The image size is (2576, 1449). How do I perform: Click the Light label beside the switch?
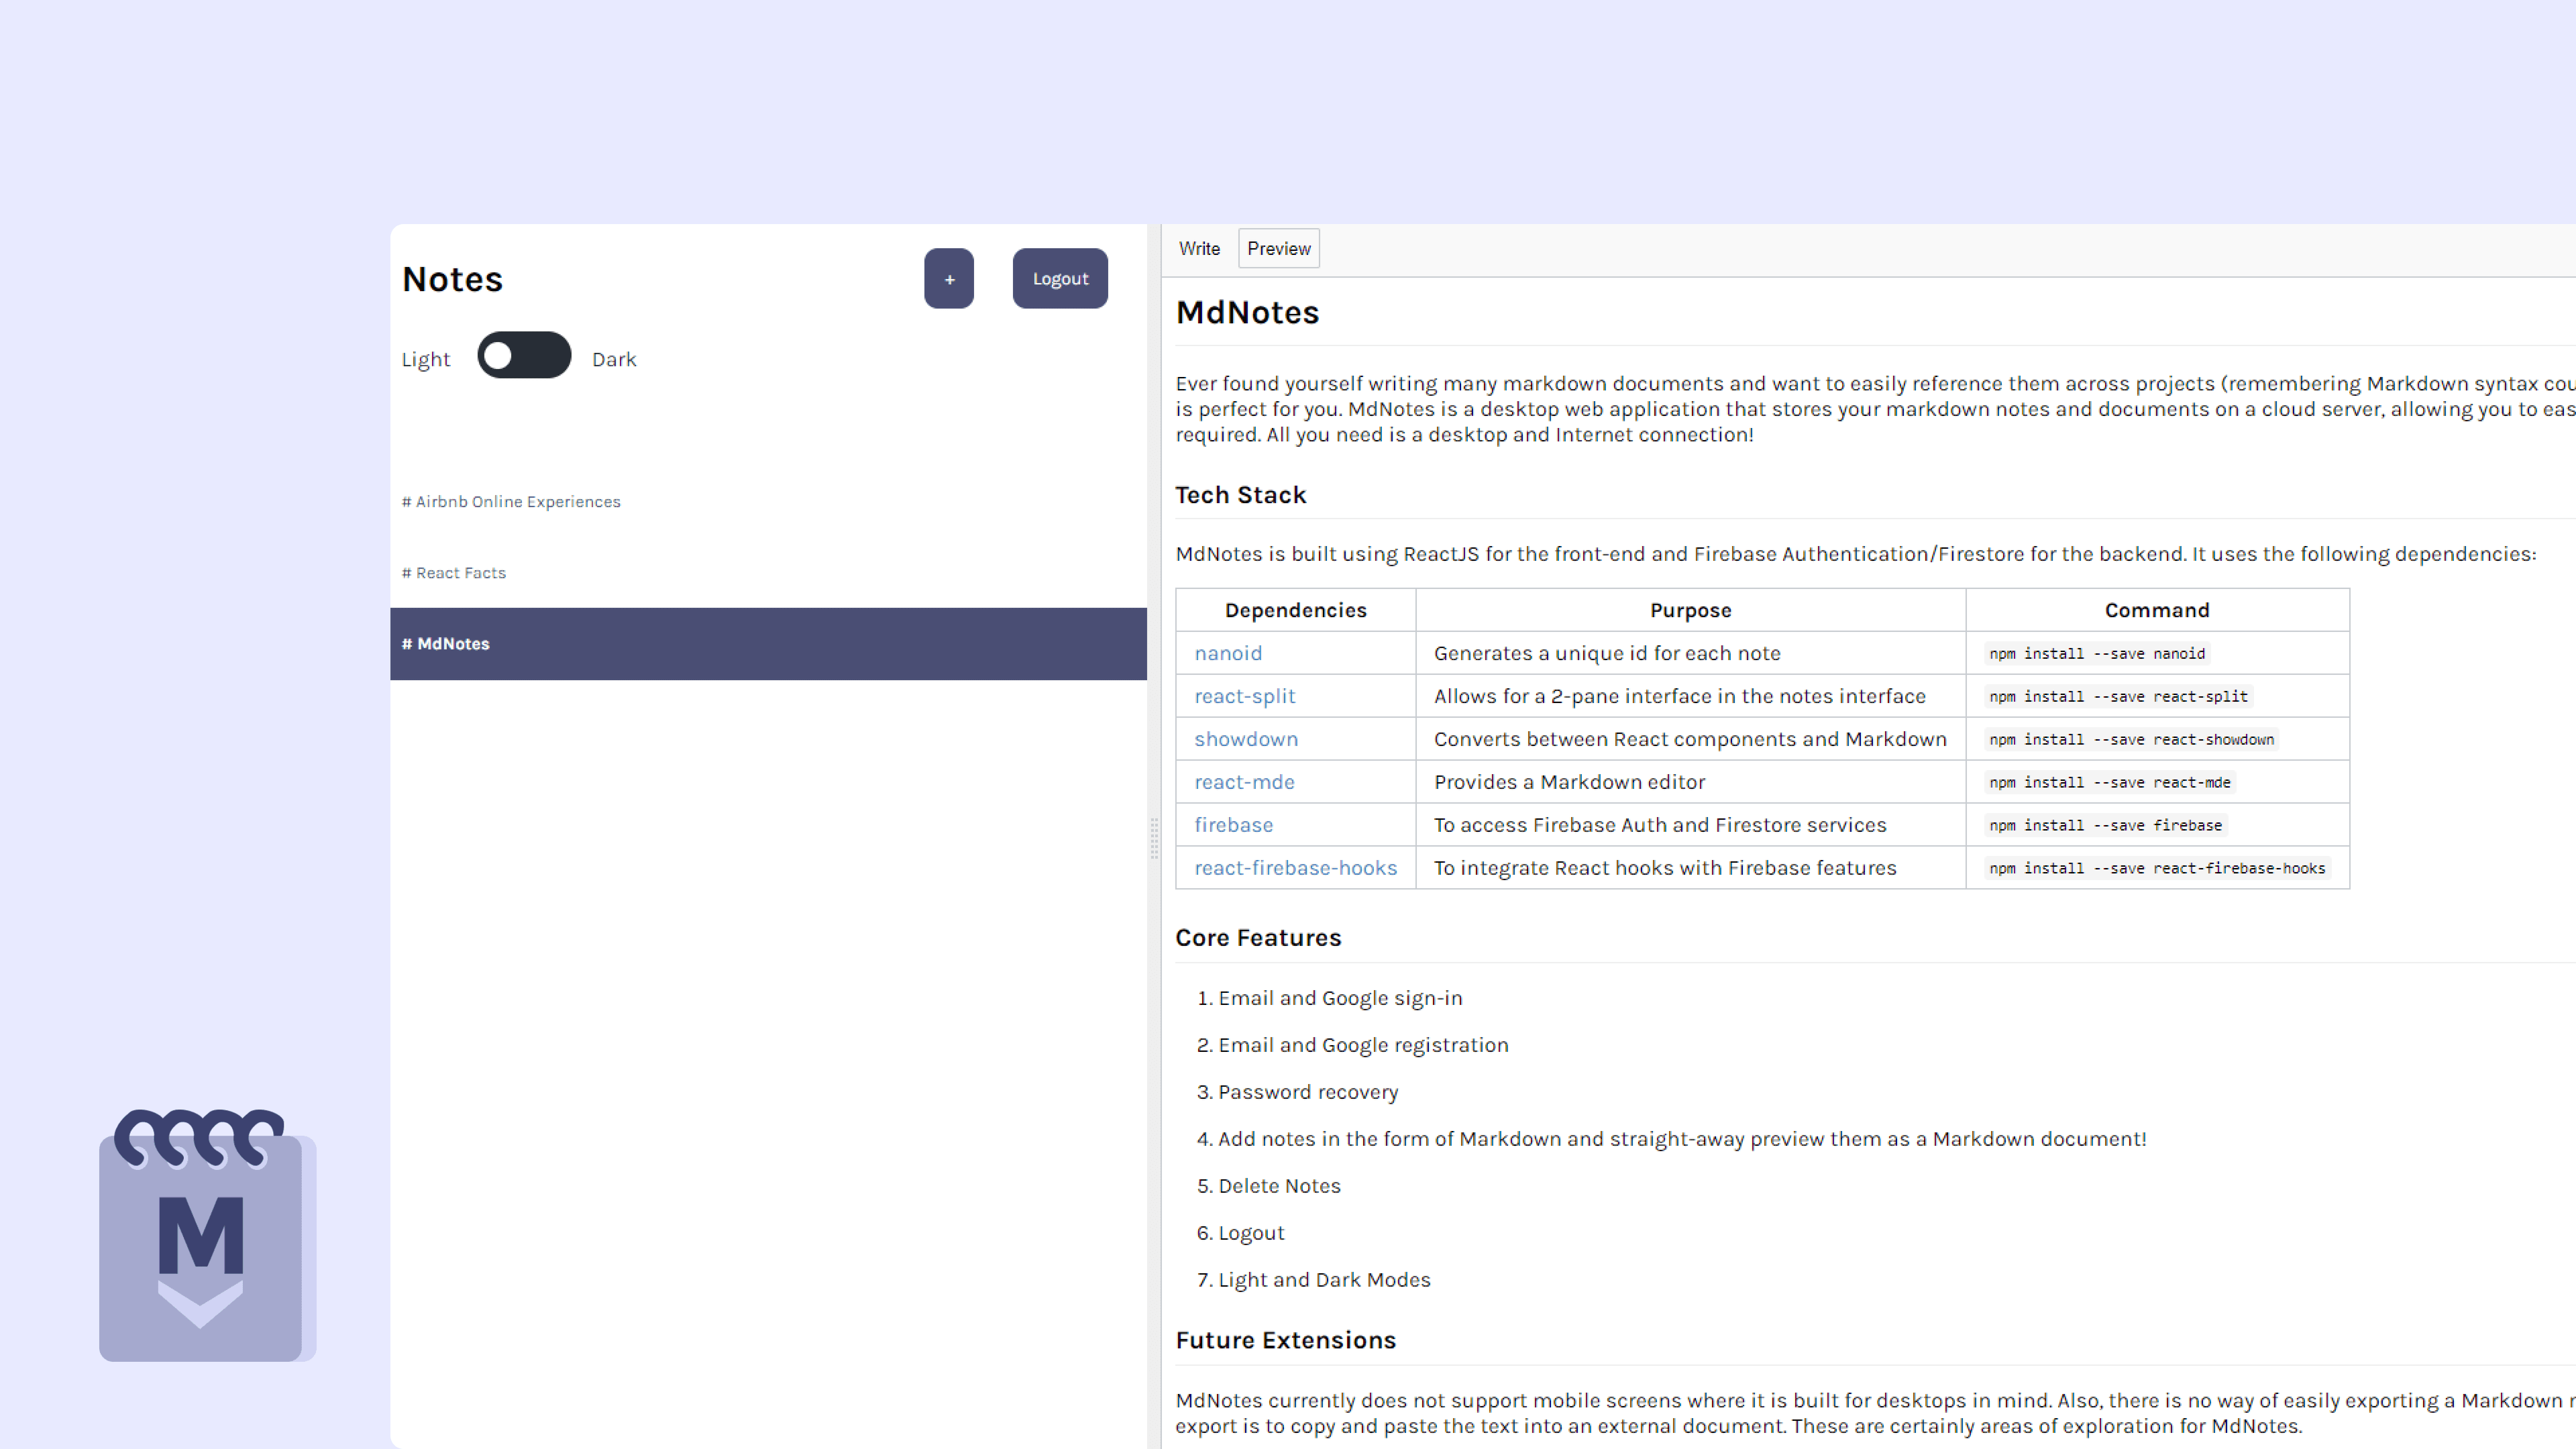(x=425, y=360)
